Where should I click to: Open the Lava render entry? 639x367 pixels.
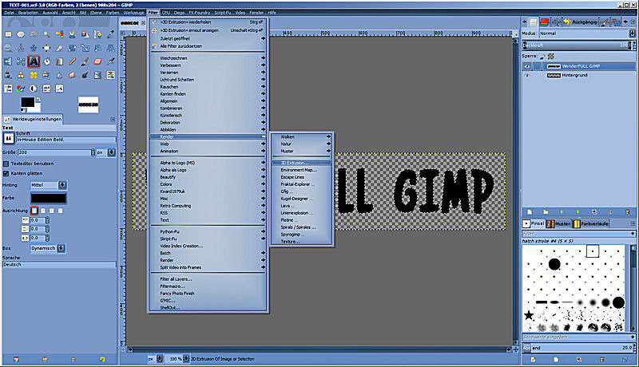pyautogui.click(x=302, y=206)
